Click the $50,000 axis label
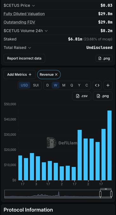The width and height of the screenshot is (116, 215). (10, 104)
